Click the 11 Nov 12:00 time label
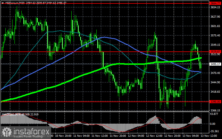The width and height of the screenshot is (222, 139). tap(100, 136)
